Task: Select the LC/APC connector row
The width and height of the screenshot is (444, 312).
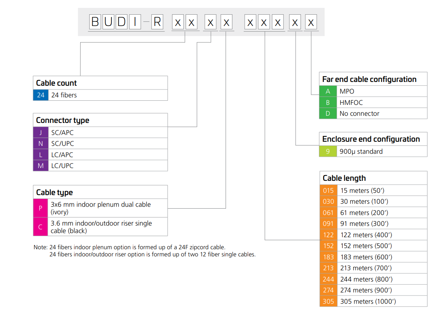Action: point(101,154)
